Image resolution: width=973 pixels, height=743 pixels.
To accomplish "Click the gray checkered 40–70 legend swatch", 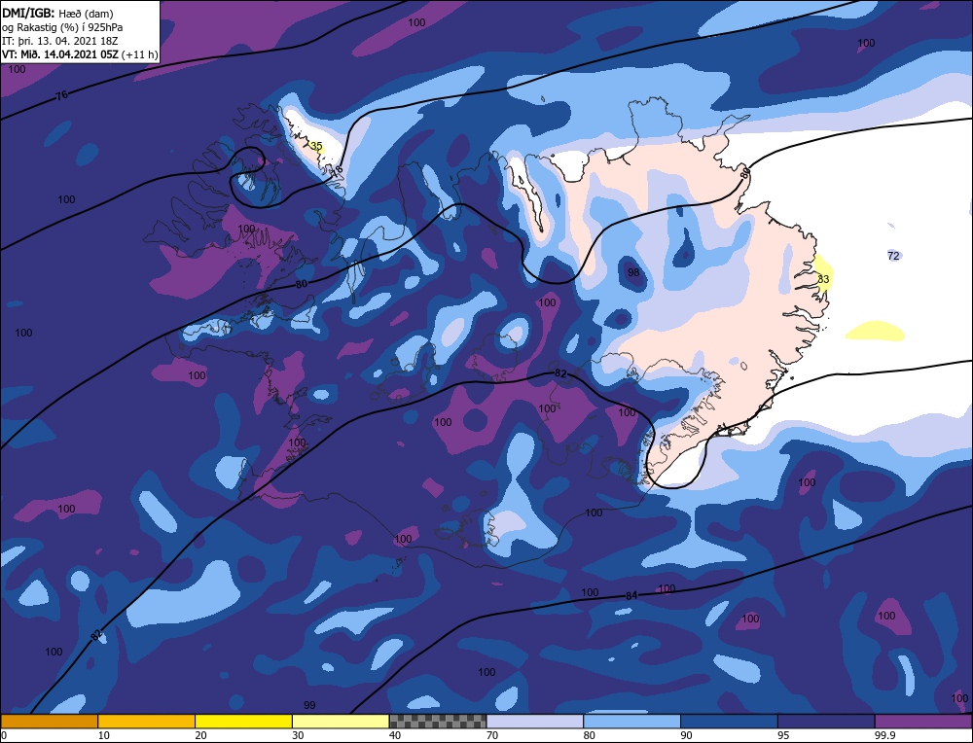I will (x=438, y=722).
